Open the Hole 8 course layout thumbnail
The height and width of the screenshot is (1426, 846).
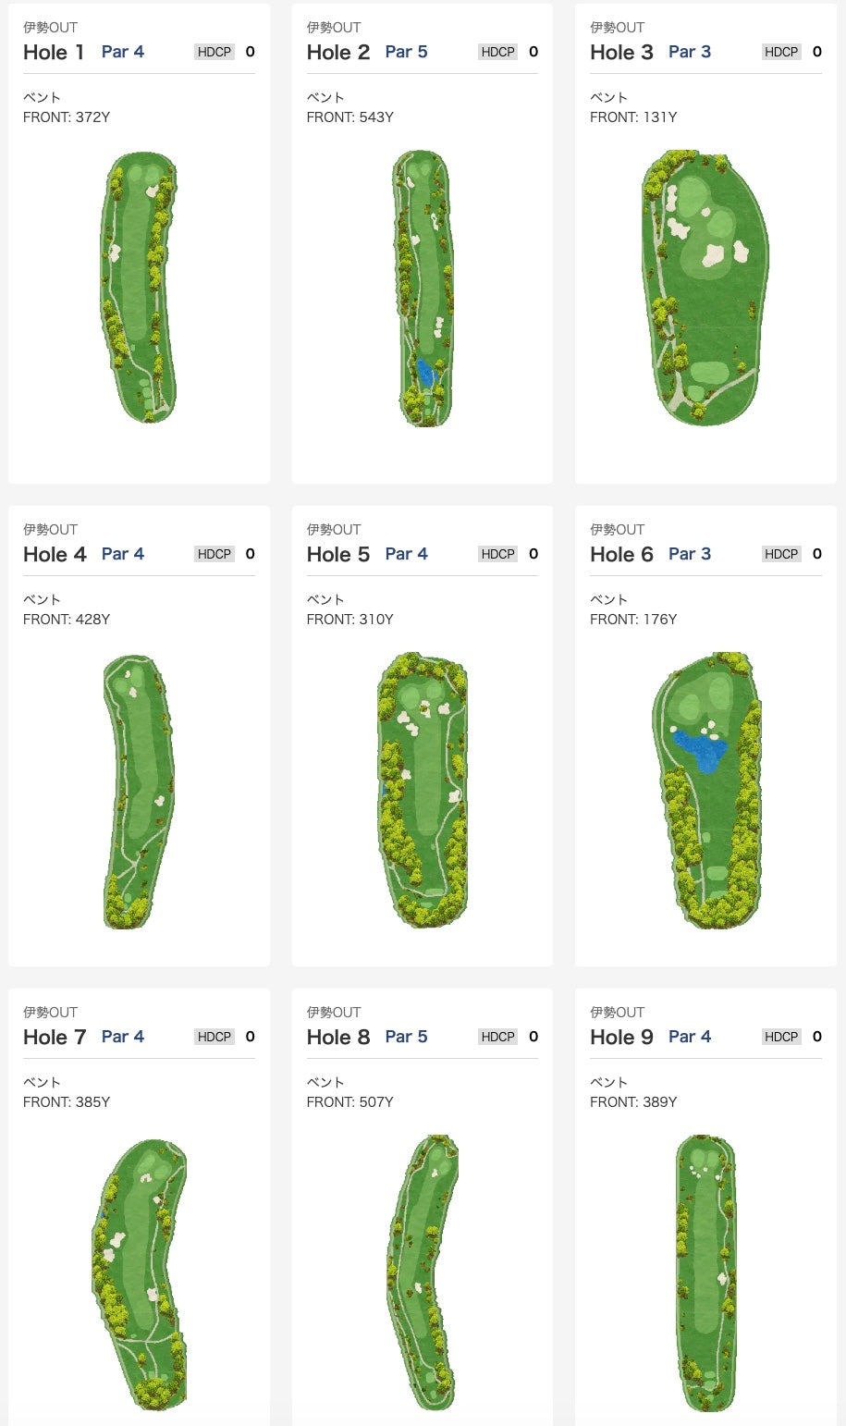tap(423, 1272)
